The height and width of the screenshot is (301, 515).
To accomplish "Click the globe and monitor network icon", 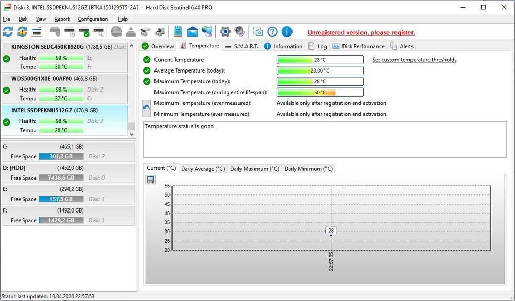I will (x=207, y=32).
